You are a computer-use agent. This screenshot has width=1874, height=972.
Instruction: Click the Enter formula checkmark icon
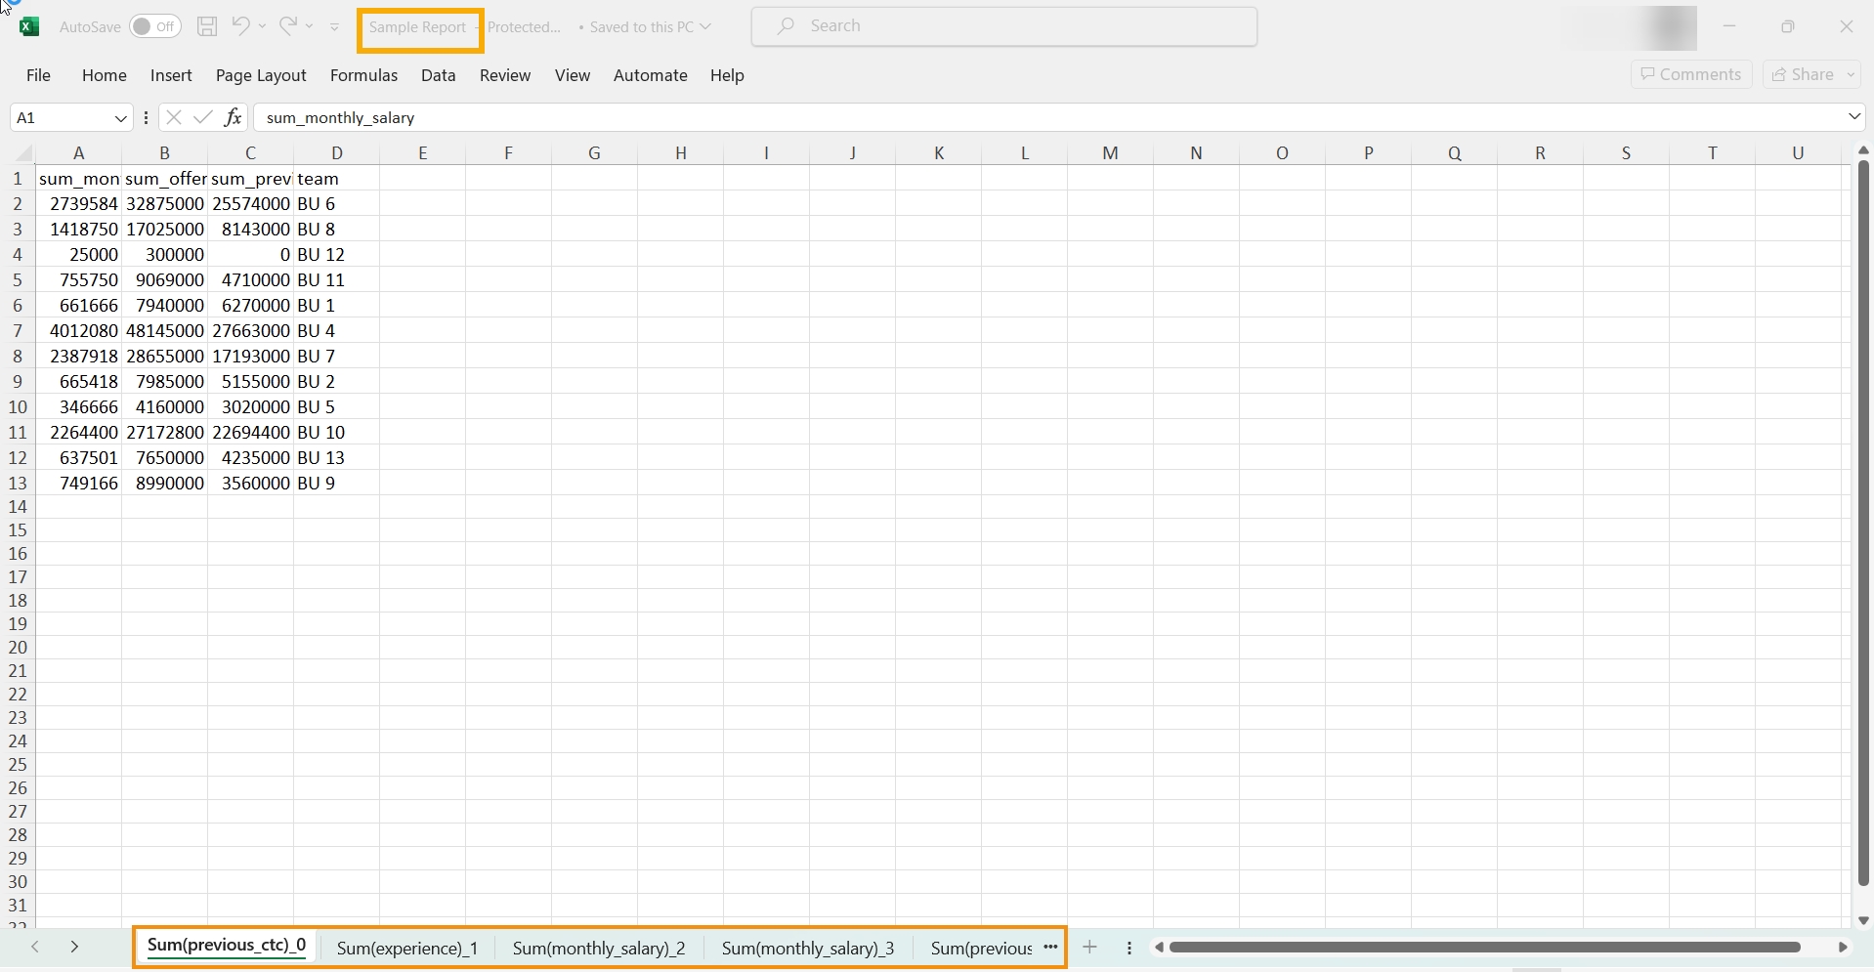pos(203,118)
